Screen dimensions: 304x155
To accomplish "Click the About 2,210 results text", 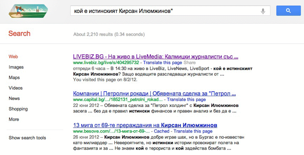I will tap(109, 34).
